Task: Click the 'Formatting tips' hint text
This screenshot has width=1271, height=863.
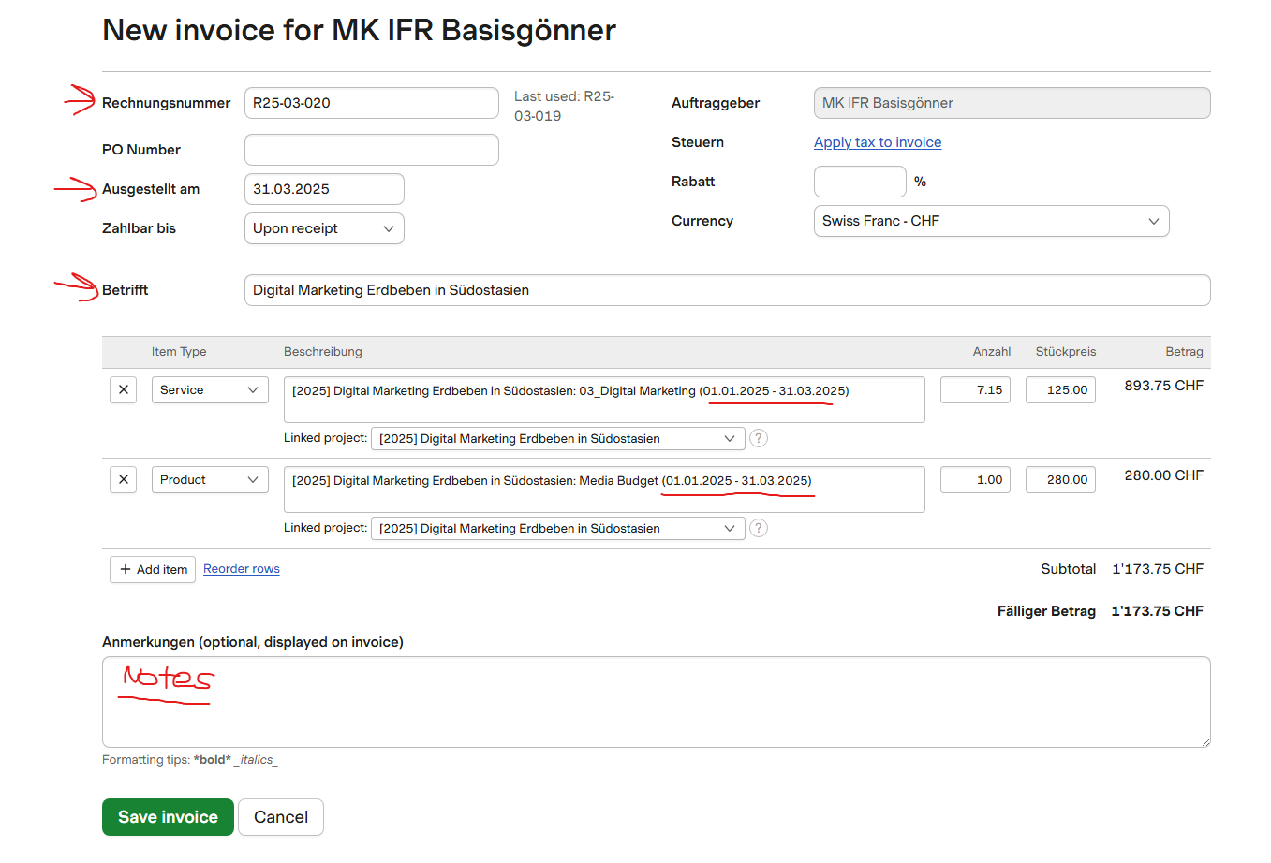Action: [190, 760]
